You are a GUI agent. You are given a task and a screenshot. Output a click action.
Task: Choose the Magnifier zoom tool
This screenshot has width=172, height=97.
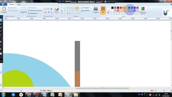click(x=51, y=12)
